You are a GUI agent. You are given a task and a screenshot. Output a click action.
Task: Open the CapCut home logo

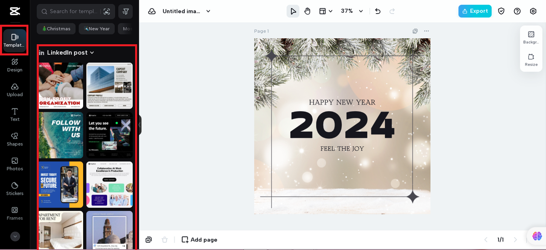(x=15, y=11)
